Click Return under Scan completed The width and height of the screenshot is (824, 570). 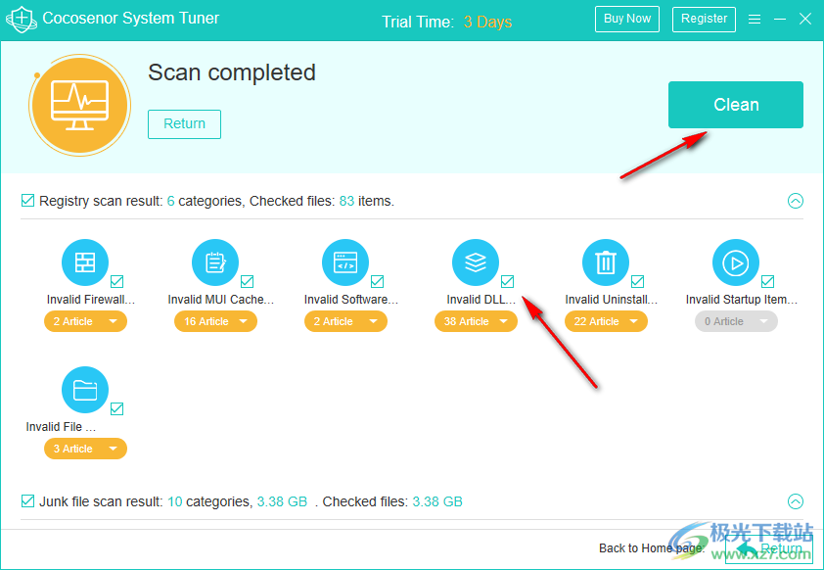184,124
